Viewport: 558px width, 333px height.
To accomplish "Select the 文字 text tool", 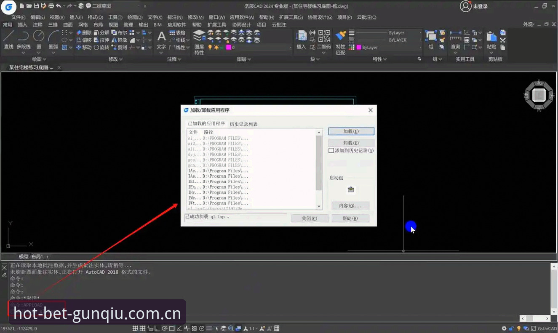I will 161,40.
